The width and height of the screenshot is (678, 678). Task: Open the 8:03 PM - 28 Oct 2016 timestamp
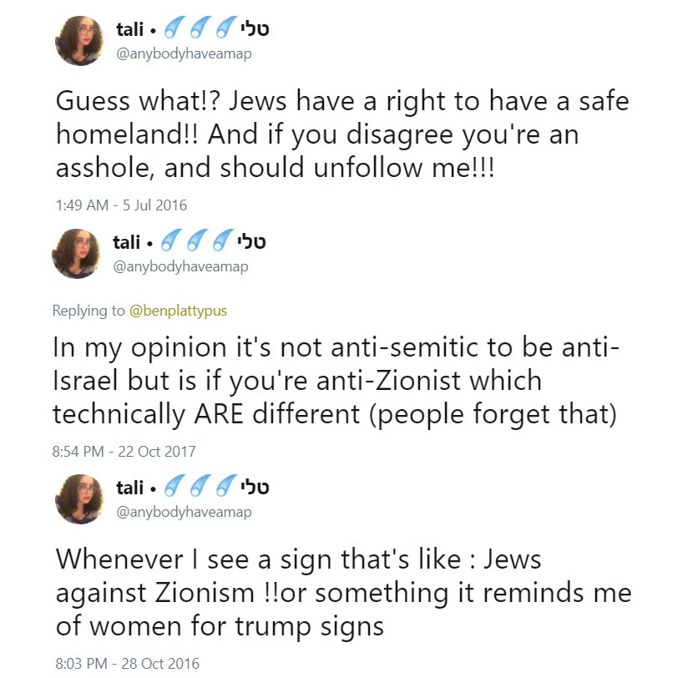127,663
